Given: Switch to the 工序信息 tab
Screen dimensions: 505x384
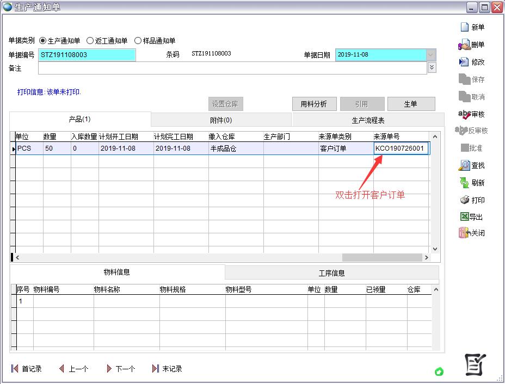Looking at the screenshot, I should coord(331,273).
